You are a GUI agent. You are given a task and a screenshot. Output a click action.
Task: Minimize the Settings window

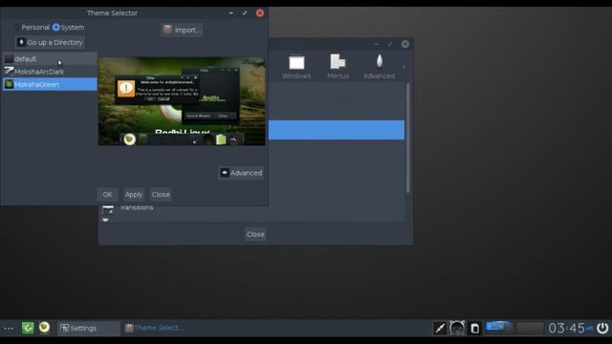pyautogui.click(x=377, y=44)
